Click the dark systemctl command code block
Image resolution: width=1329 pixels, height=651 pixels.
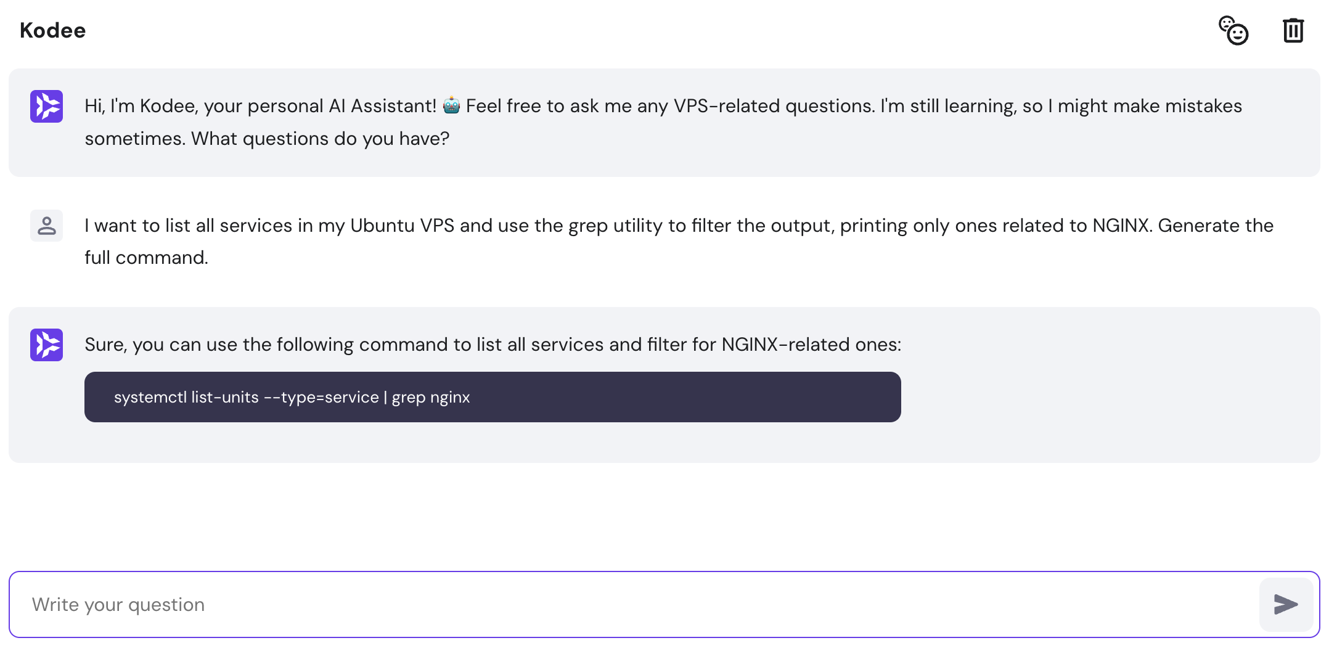[x=678, y=397]
